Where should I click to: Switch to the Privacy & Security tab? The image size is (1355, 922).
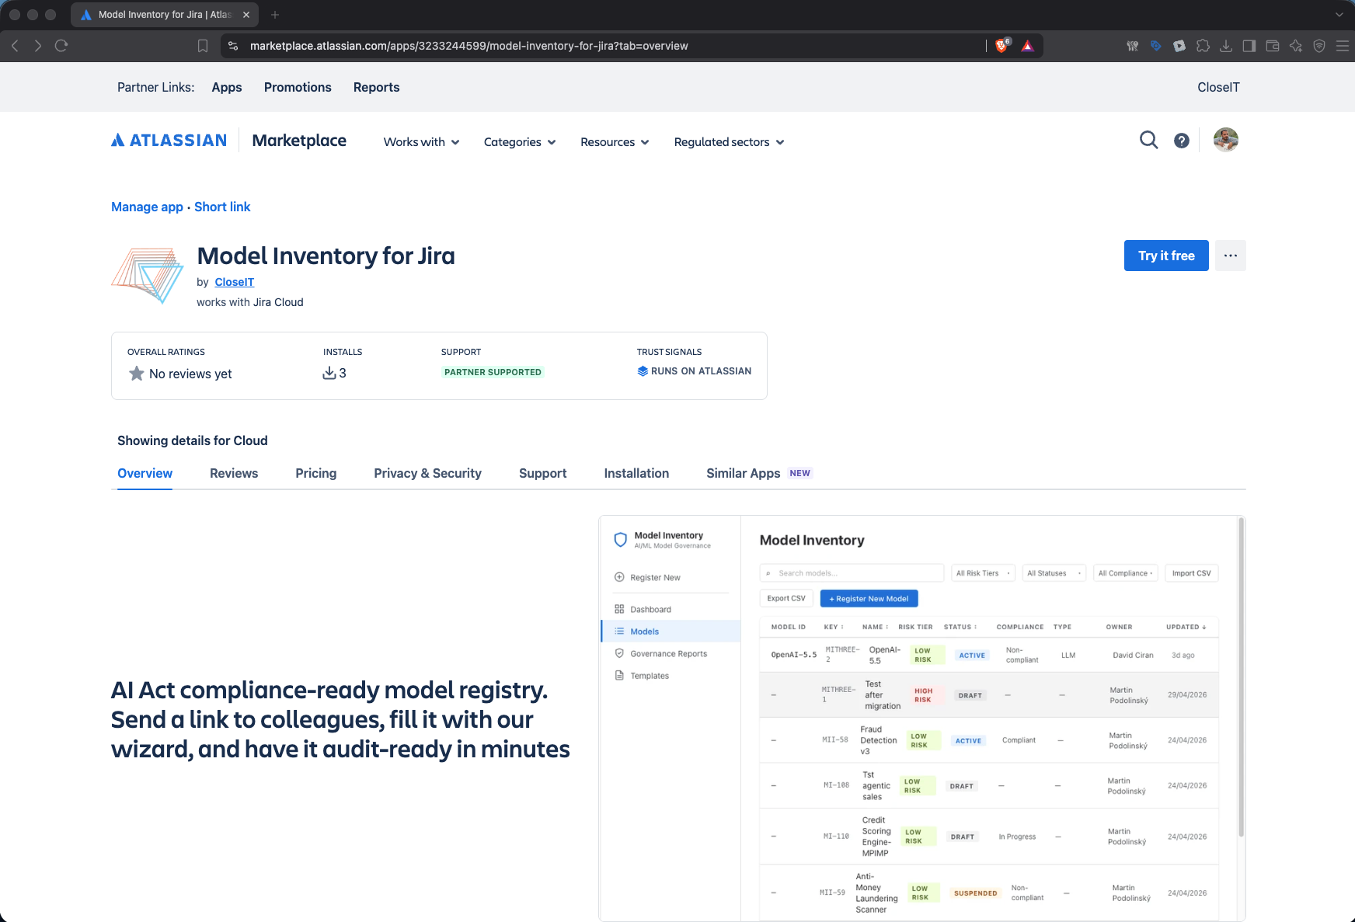(x=428, y=473)
